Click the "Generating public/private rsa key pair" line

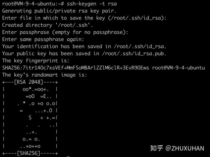(x=59, y=11)
